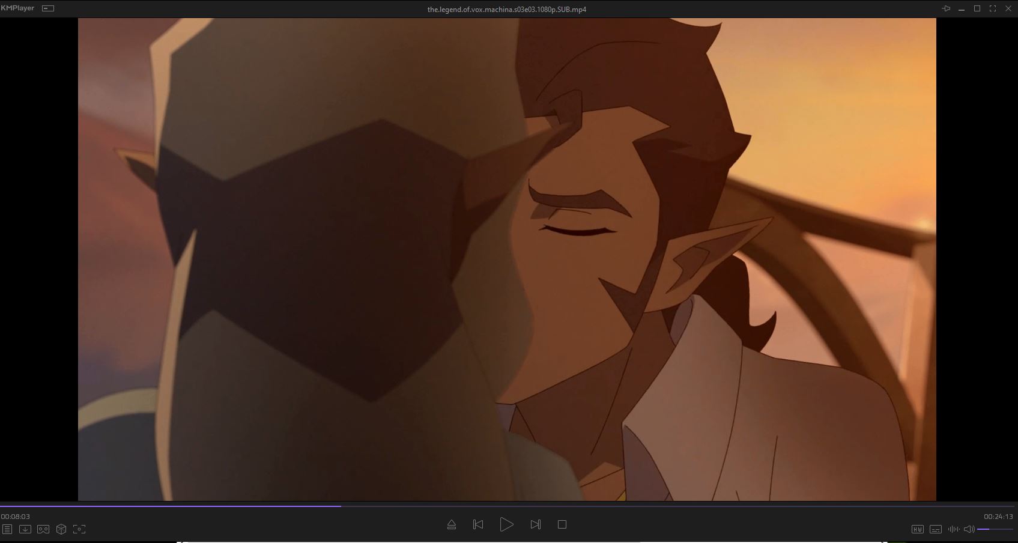The image size is (1018, 543).
Task: Stop video playback
Action: click(x=562, y=524)
